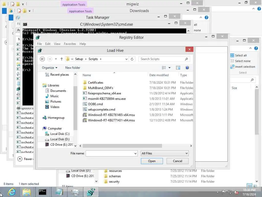Open the All Files type dropdown
Screen dimensions: 262x197
click(165, 153)
